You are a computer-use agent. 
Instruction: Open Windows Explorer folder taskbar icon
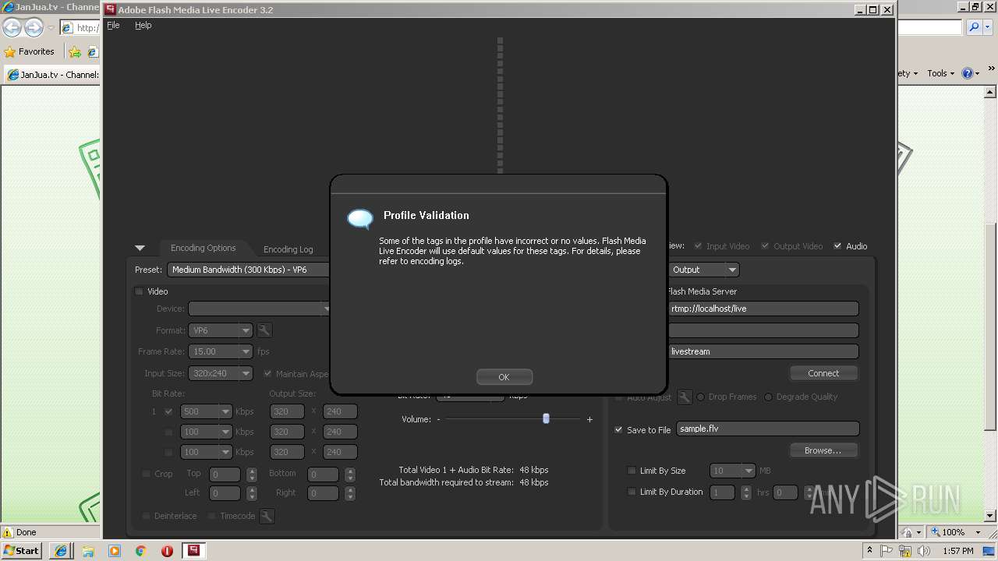coord(88,551)
